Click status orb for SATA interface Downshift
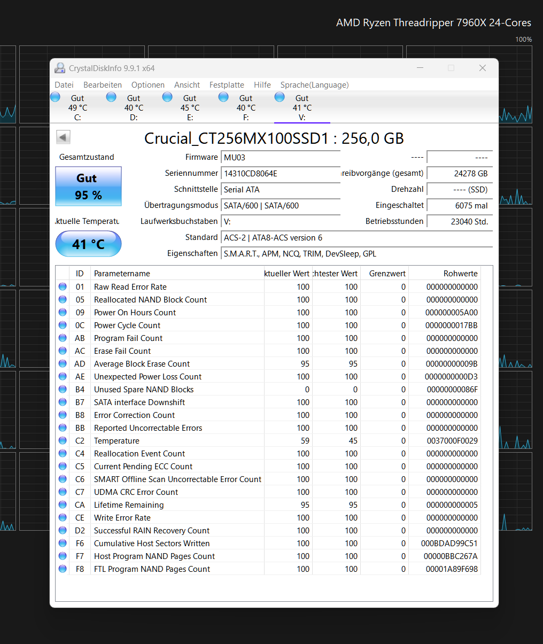Screen dimensions: 543x644 pyautogui.click(x=63, y=402)
